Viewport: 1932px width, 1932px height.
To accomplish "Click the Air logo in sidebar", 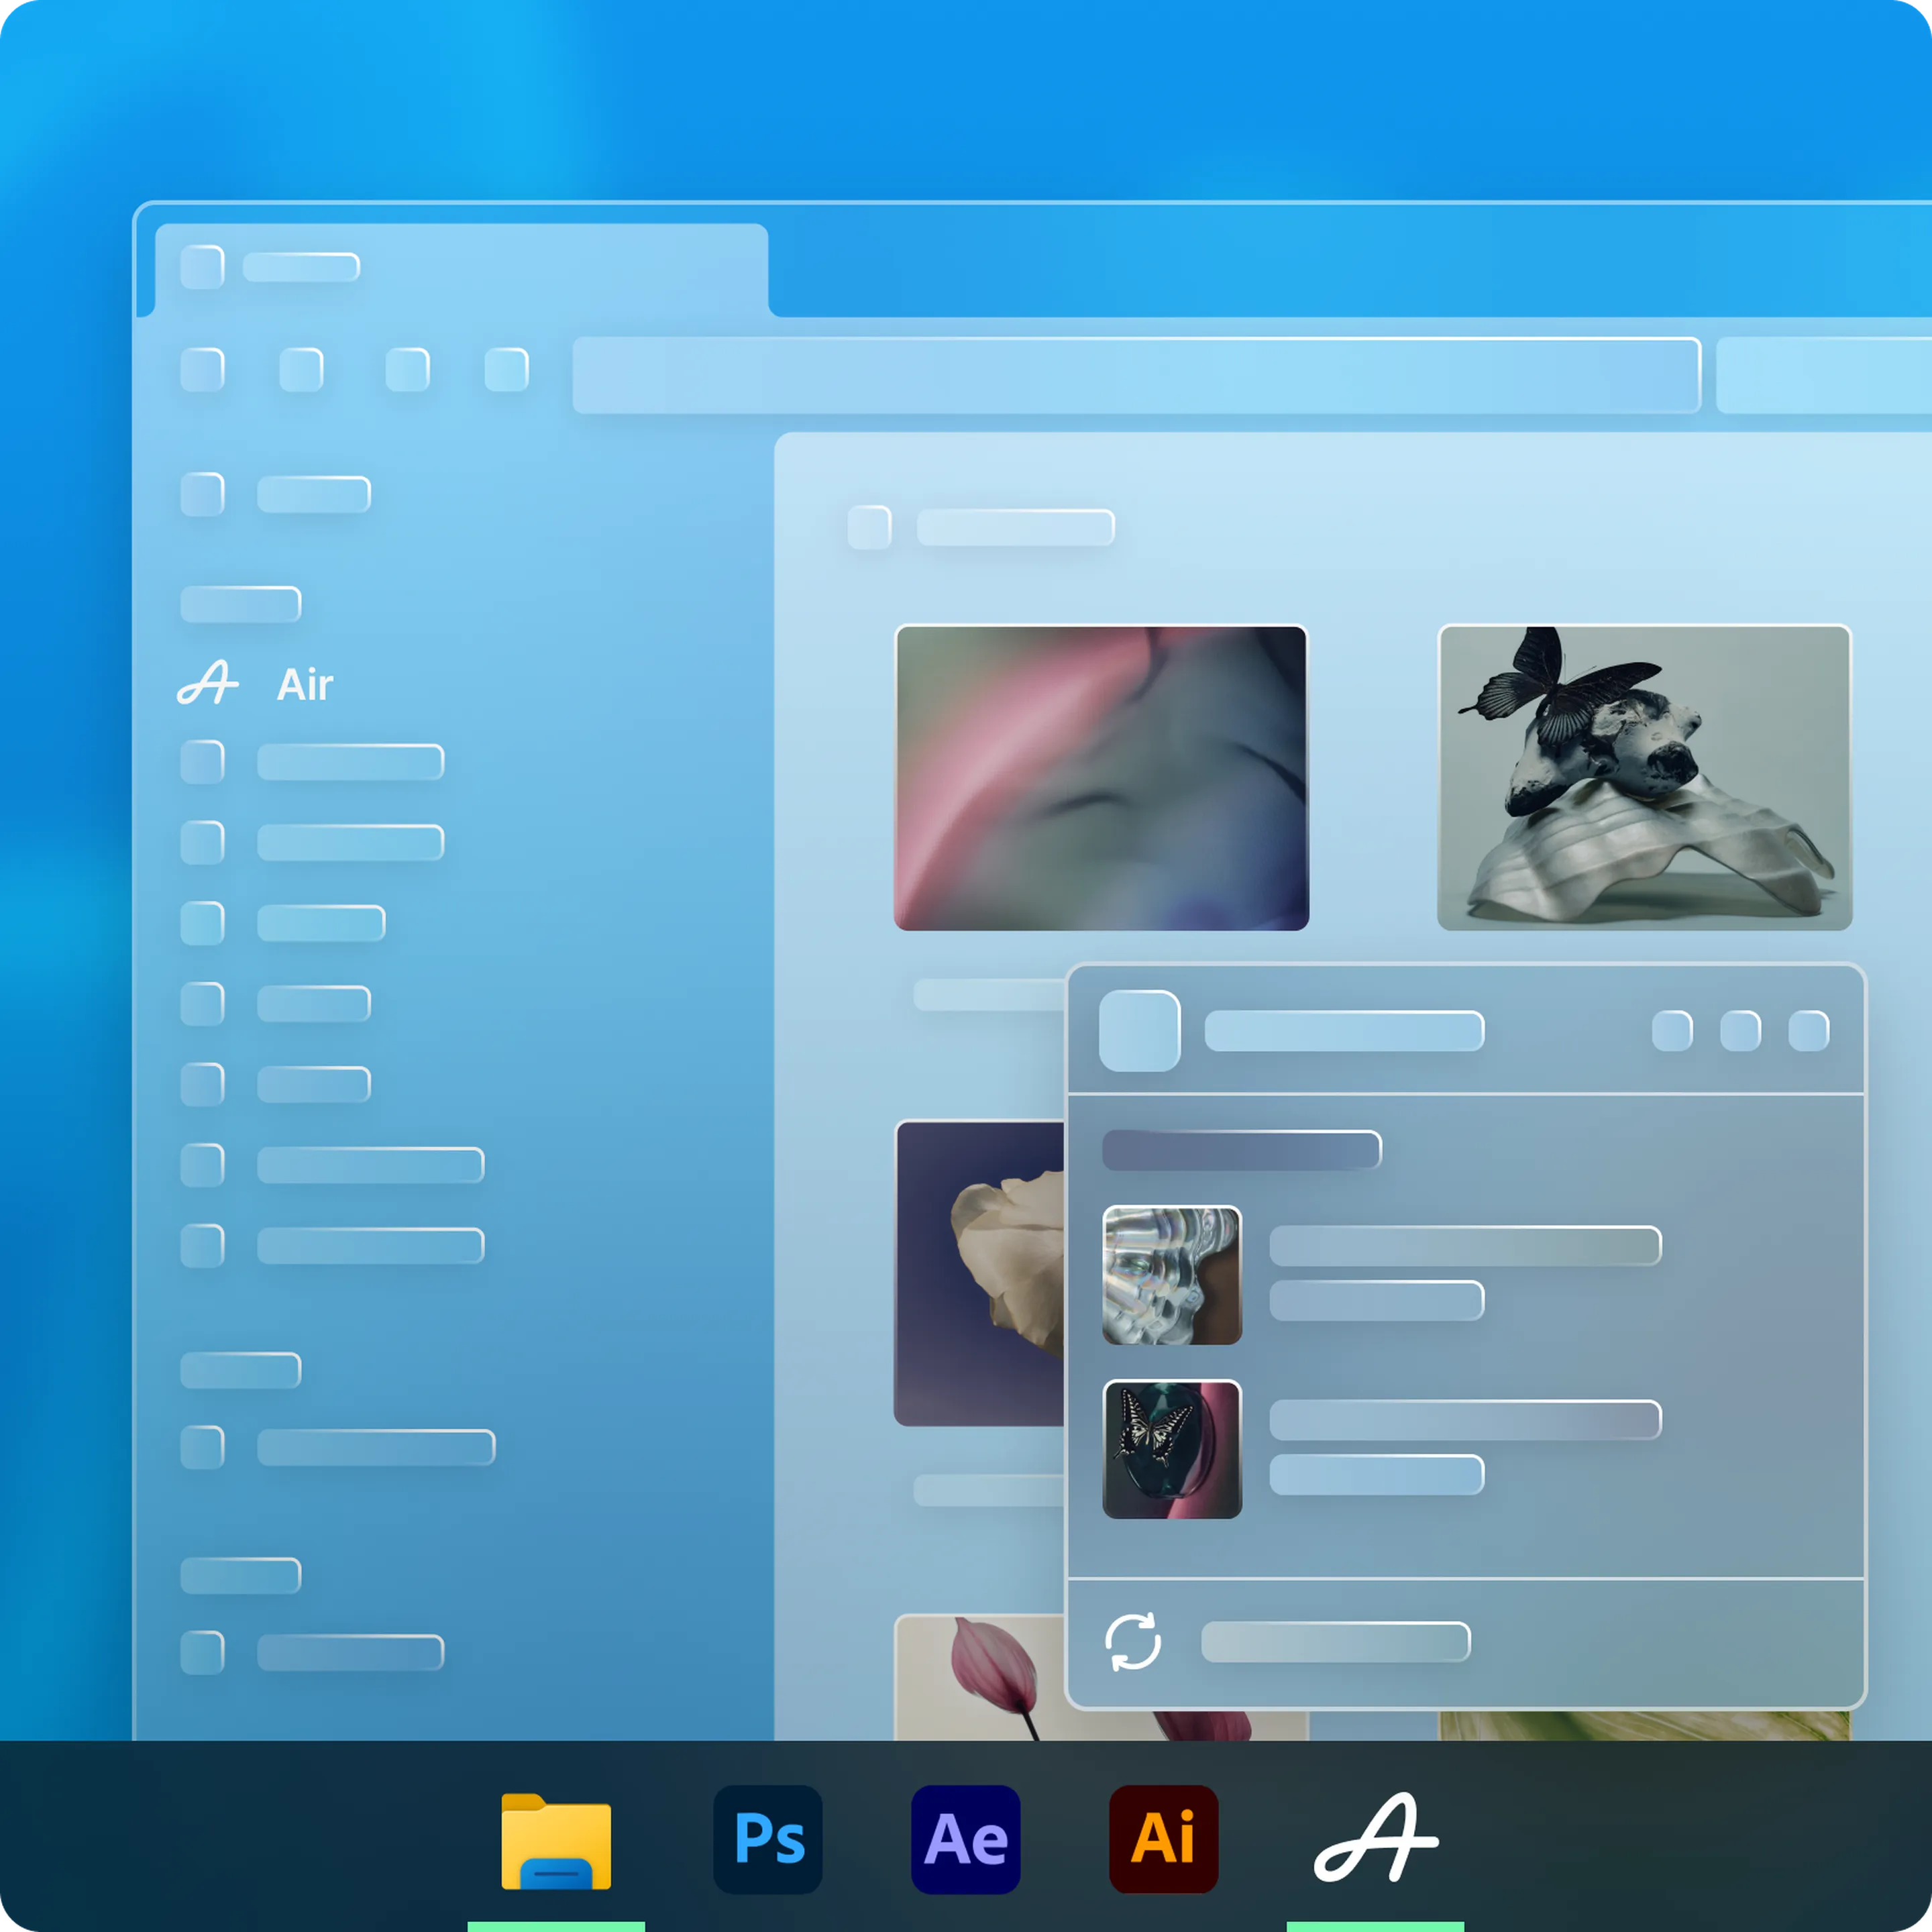I will [207, 684].
